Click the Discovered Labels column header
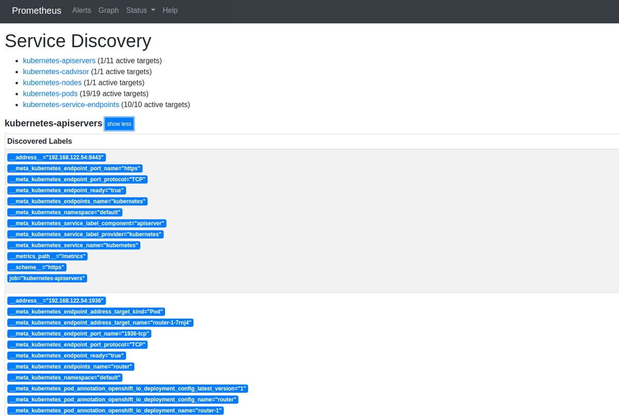The image size is (619, 417). coord(40,141)
